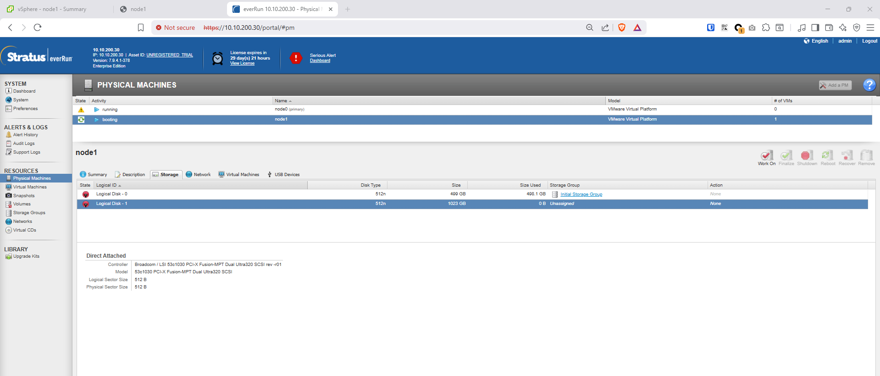Click the View License link

[x=242, y=63]
